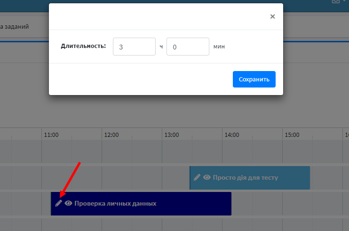Screen dimensions: 349x231
Task: Open the mail envelope icon in top bar
Action: point(336,1)
